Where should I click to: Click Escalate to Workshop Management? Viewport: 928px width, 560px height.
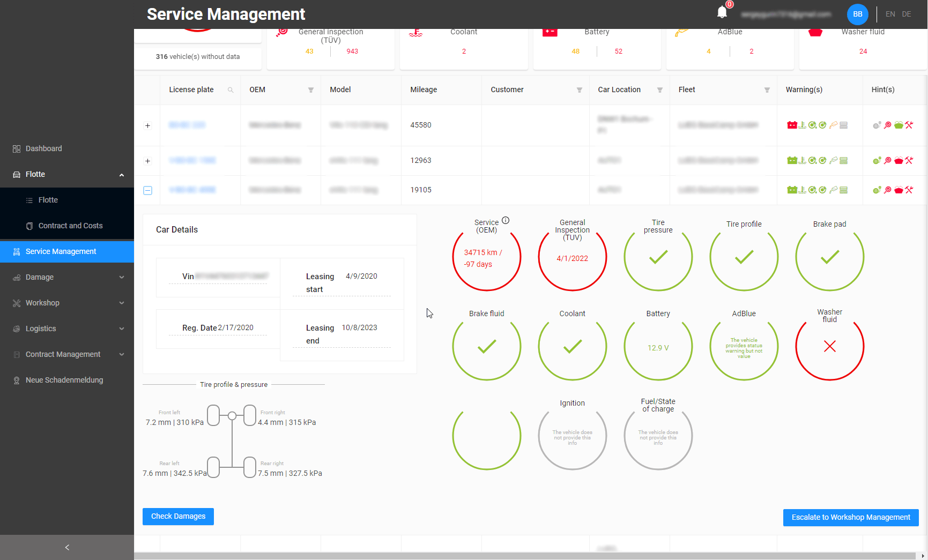click(x=850, y=517)
